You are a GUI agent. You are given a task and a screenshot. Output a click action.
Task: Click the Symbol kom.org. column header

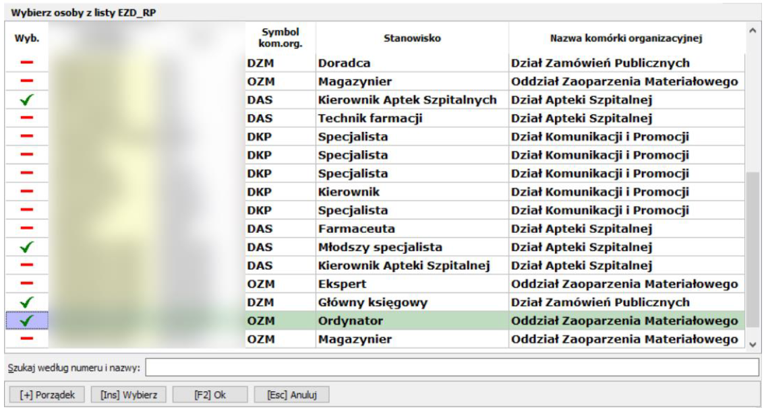[x=280, y=38]
